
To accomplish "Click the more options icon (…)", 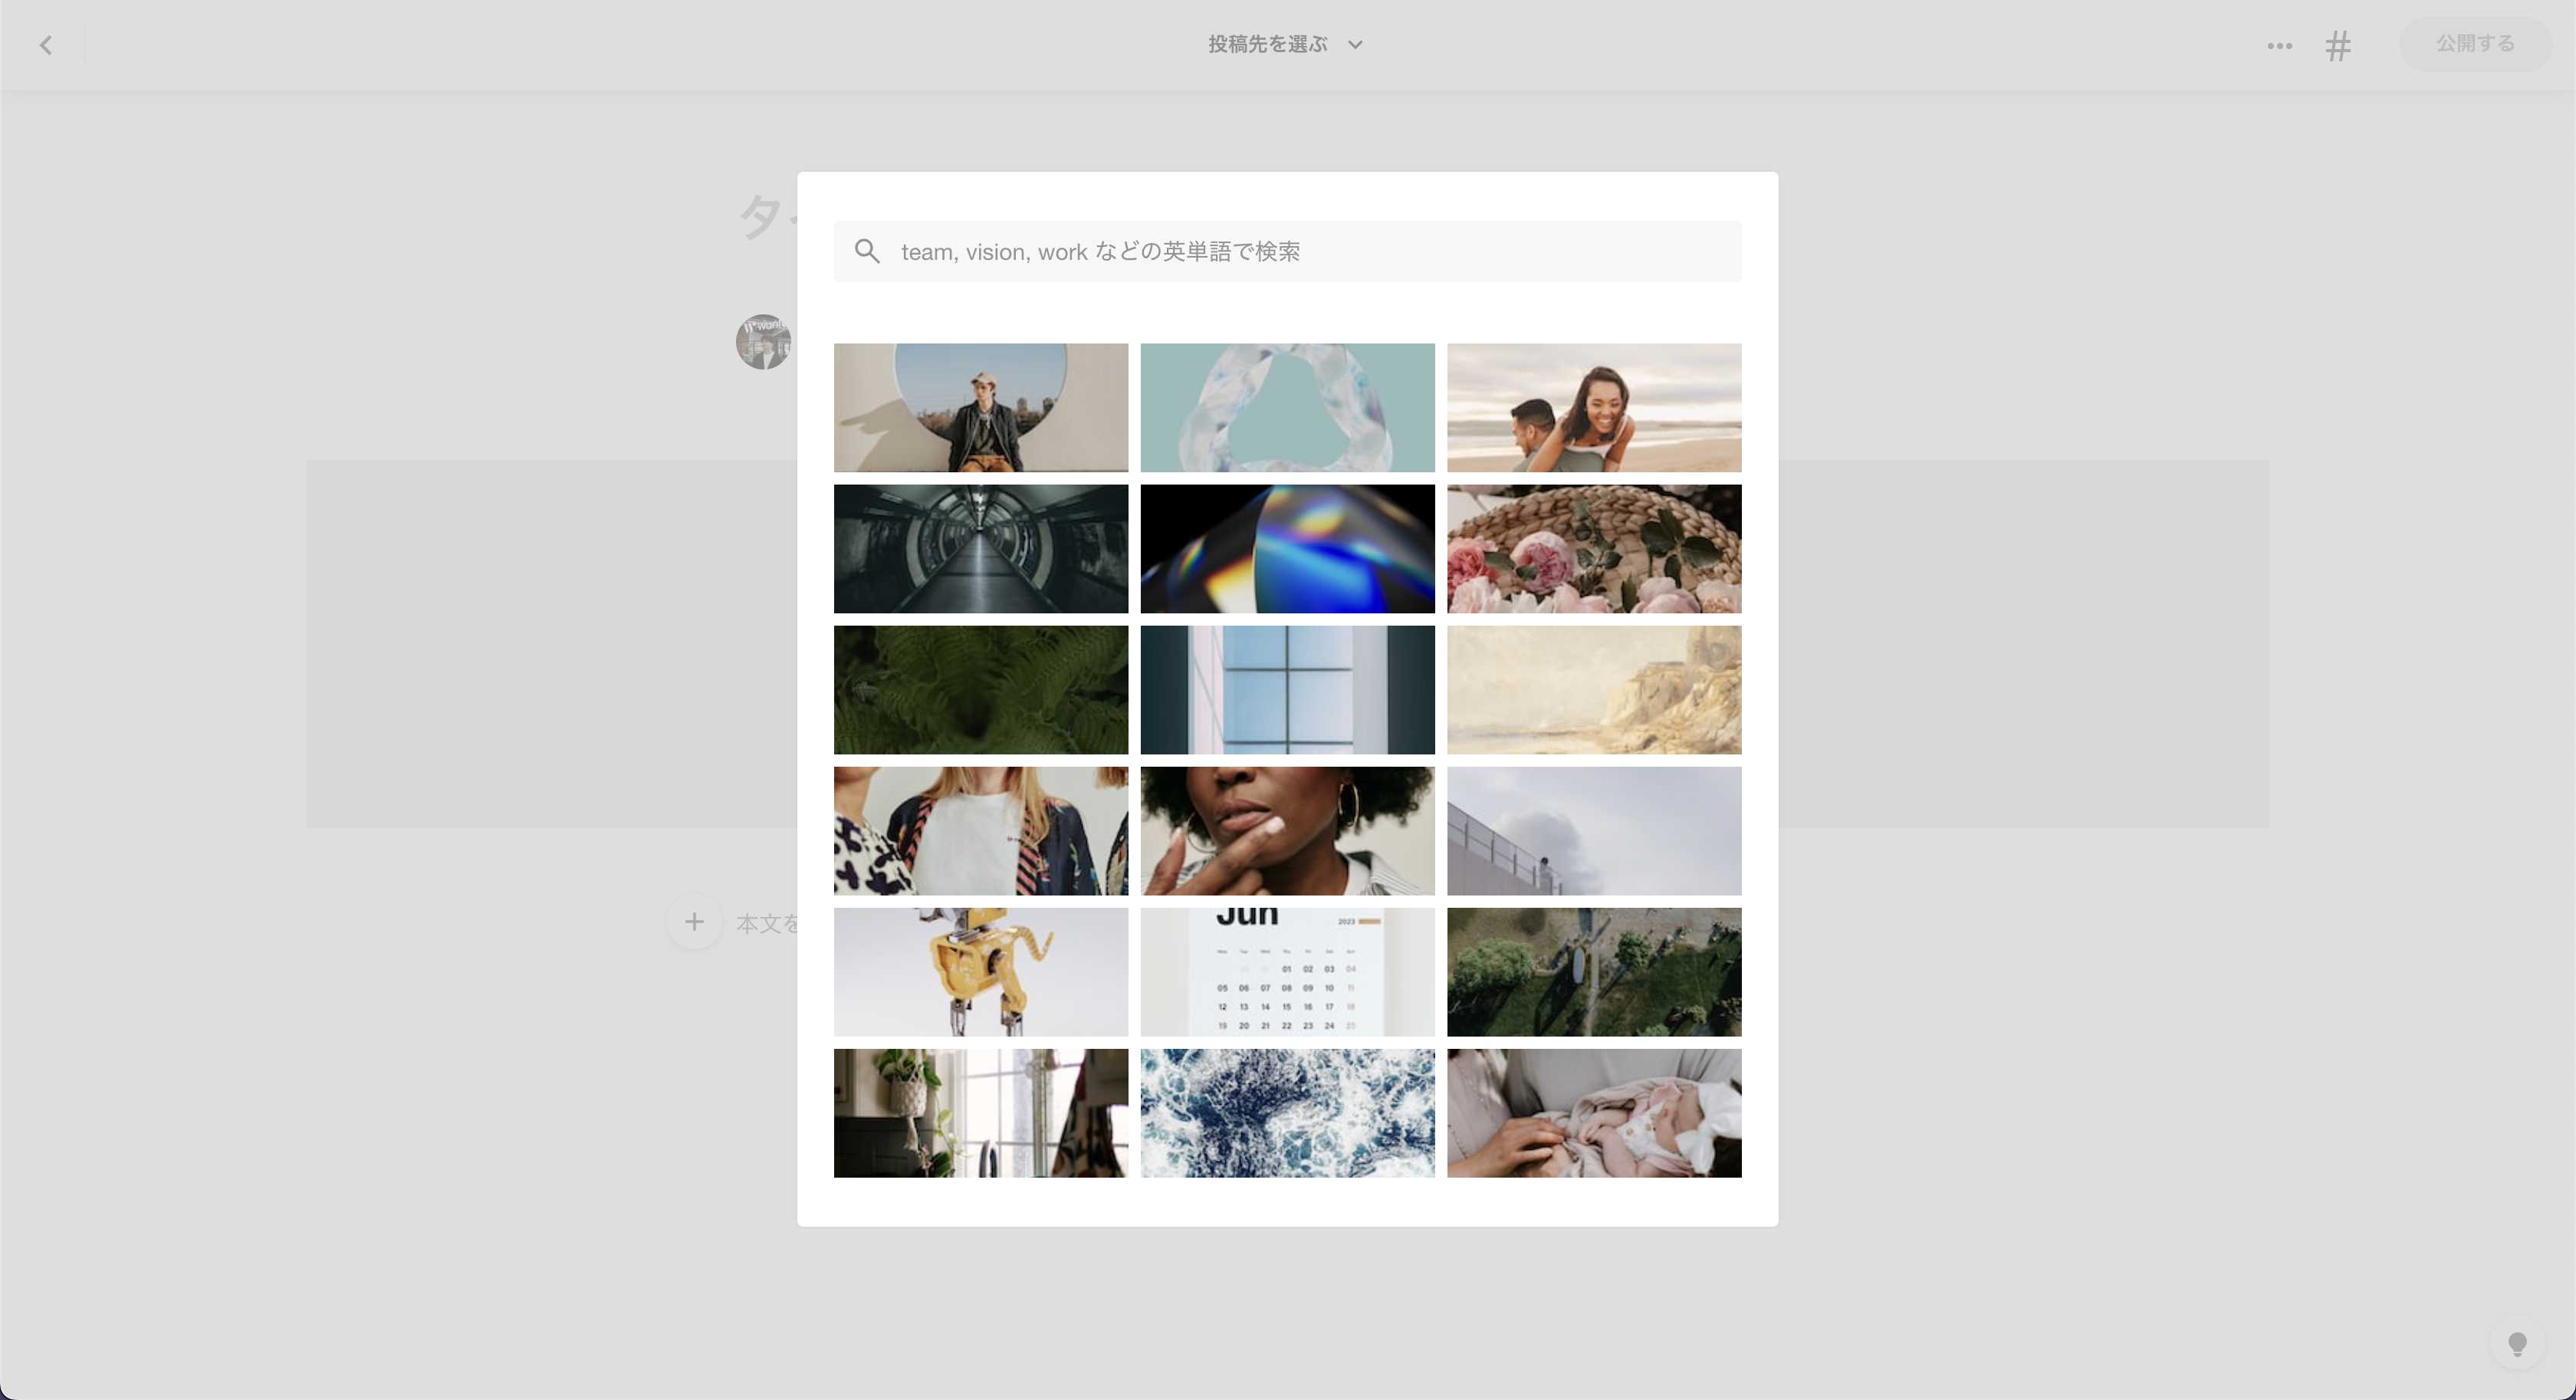I will [2278, 43].
